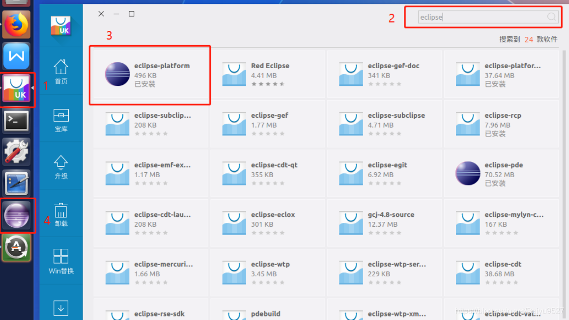
Task: Click the pdebuild name
Action: tap(266, 314)
